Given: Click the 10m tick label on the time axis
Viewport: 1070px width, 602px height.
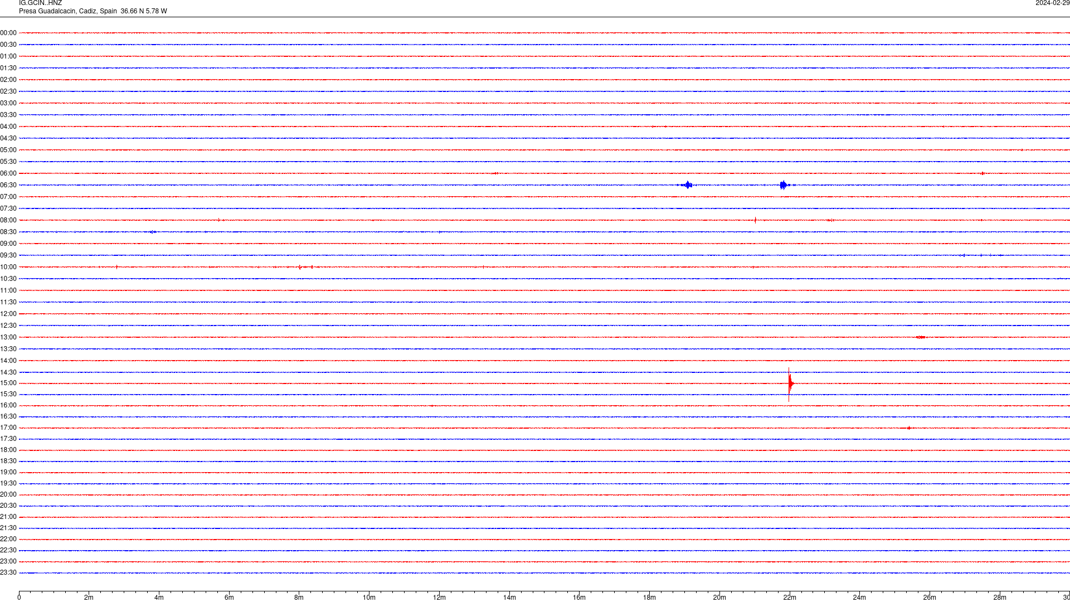Looking at the screenshot, I should pos(369,598).
